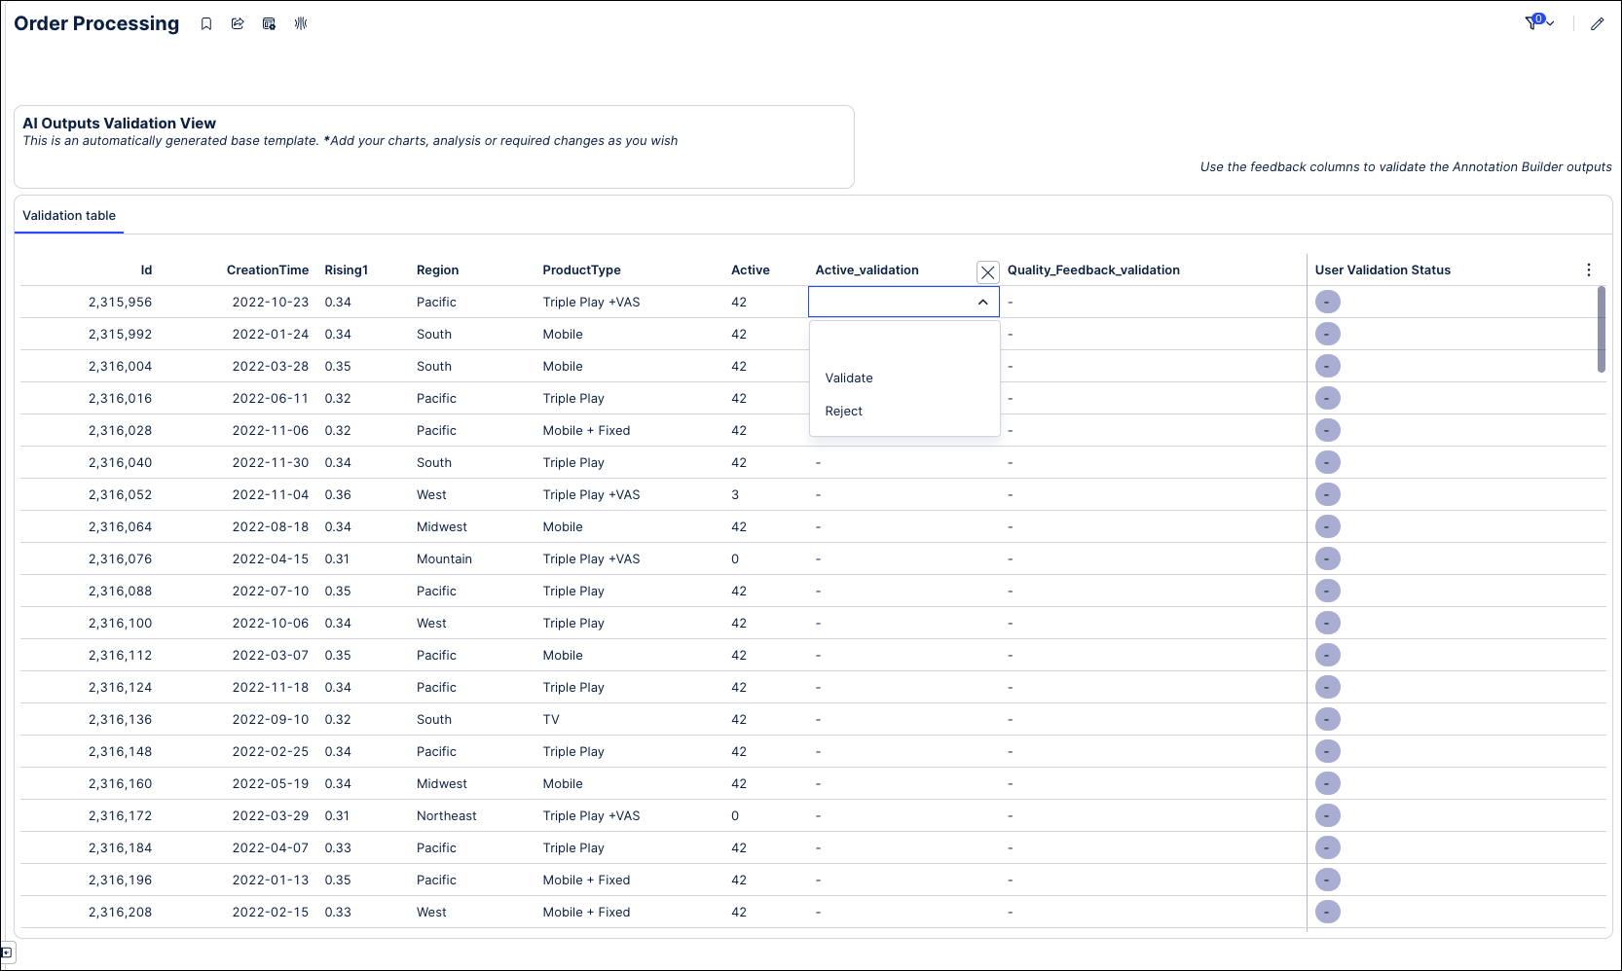Click the data stream icon in the header

click(301, 23)
